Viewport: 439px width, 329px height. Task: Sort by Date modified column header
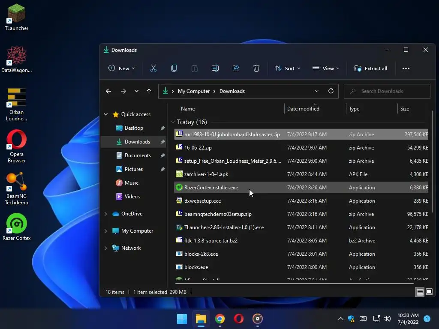pyautogui.click(x=303, y=108)
